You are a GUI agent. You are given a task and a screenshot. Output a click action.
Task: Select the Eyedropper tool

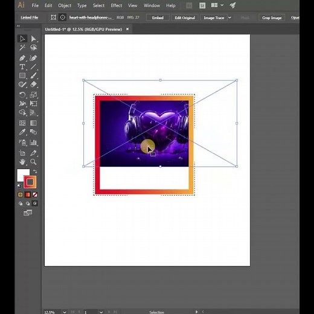22,132
